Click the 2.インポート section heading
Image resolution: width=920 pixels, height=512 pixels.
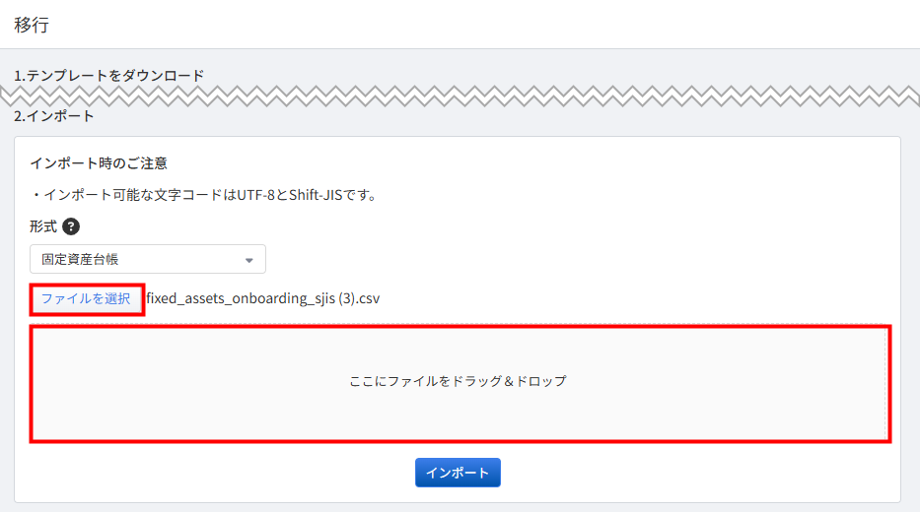(x=54, y=116)
